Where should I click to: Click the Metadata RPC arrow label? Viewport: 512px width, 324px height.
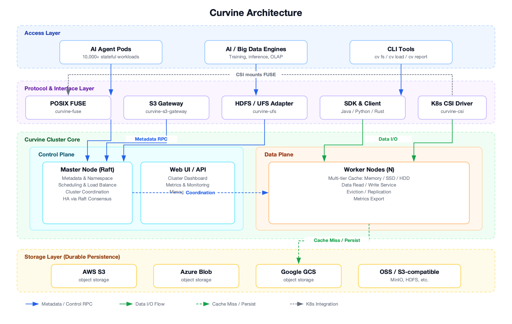point(151,139)
